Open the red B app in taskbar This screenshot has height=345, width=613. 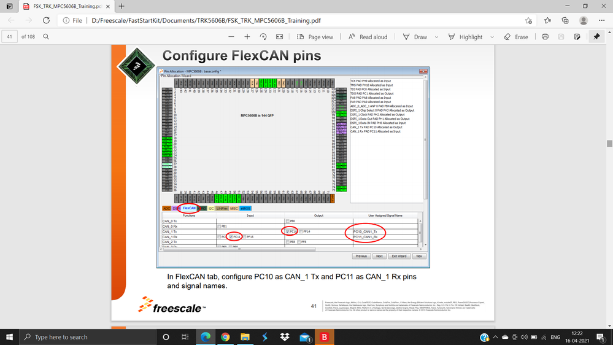(324, 337)
